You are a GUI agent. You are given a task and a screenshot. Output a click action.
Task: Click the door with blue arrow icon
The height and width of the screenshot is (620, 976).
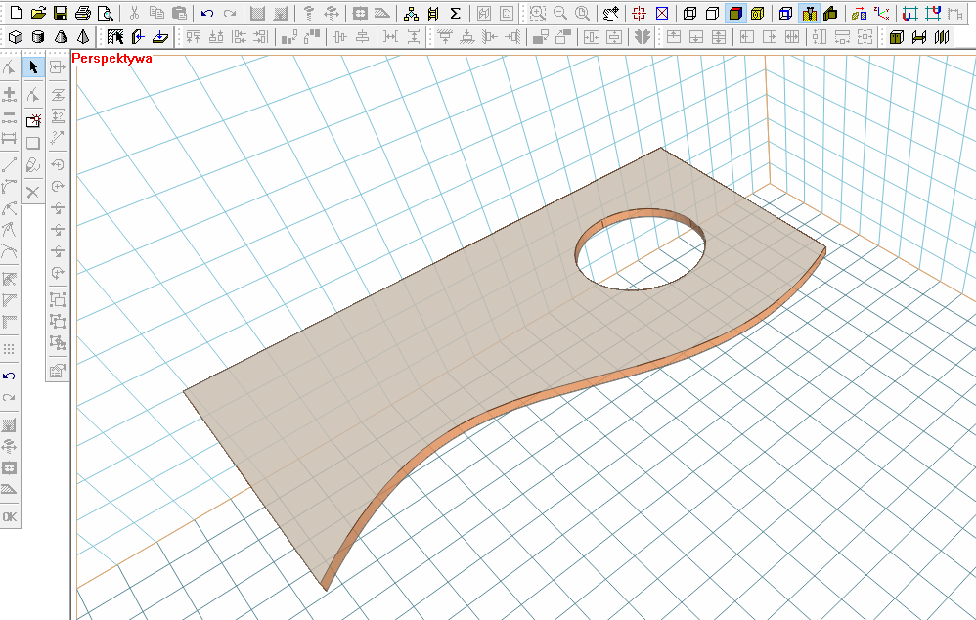(x=138, y=37)
